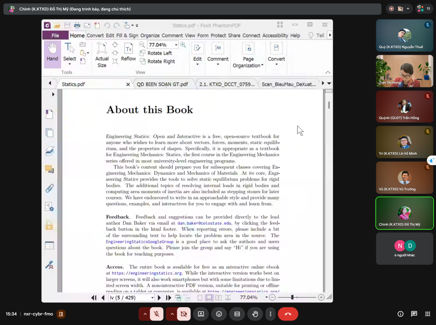Click the zoom slider in status bar
This screenshot has height=325, width=436.
tap(292, 298)
